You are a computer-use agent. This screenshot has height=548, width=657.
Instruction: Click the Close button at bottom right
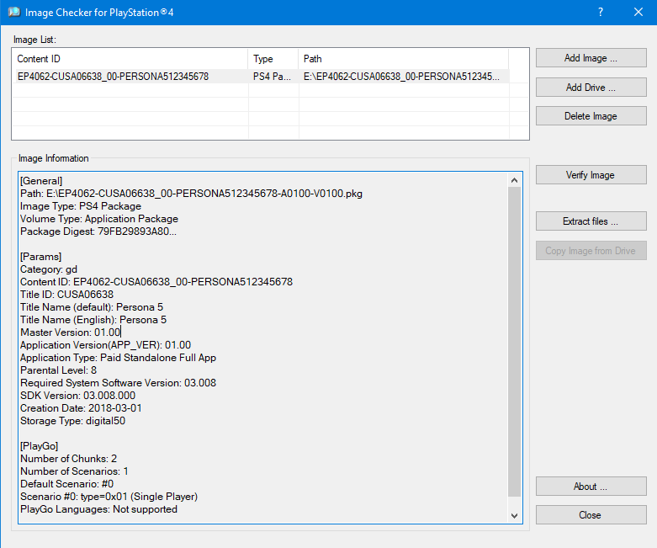[591, 515]
